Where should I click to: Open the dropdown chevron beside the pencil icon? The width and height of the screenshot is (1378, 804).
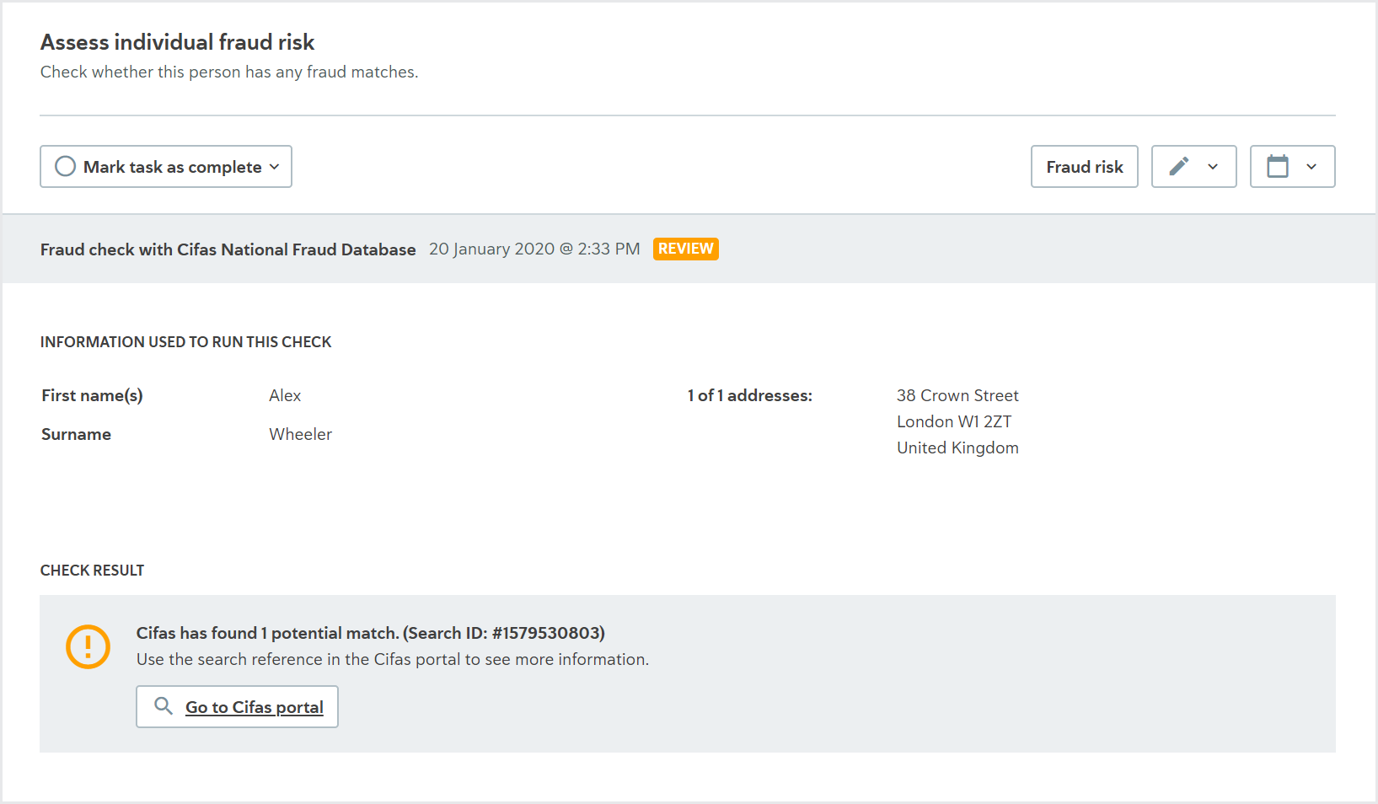pos(1213,167)
